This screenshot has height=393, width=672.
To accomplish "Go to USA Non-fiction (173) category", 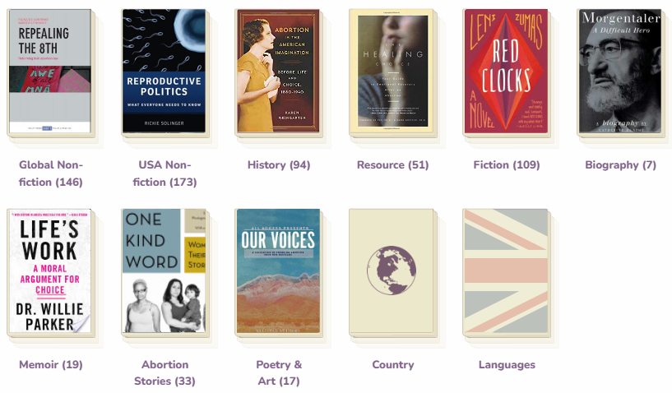I will [x=165, y=173].
